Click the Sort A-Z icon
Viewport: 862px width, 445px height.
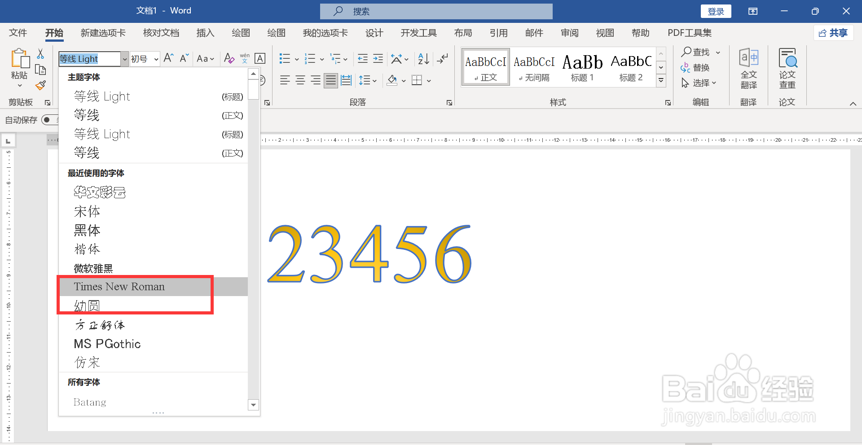[423, 58]
